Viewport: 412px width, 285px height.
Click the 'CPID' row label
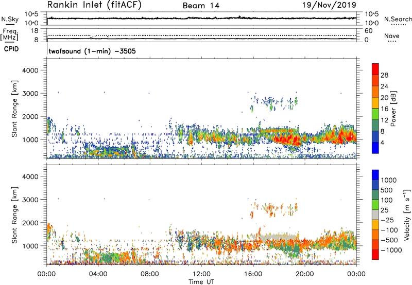[x=11, y=49]
